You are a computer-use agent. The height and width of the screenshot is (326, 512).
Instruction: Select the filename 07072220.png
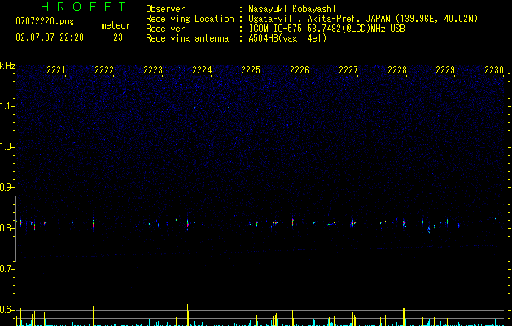45,22
